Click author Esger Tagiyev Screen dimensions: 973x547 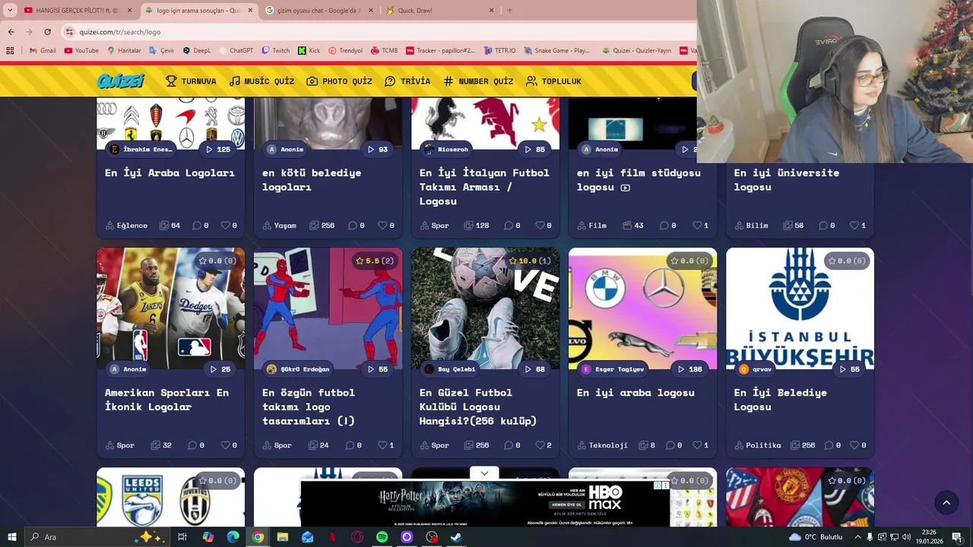tap(613, 369)
